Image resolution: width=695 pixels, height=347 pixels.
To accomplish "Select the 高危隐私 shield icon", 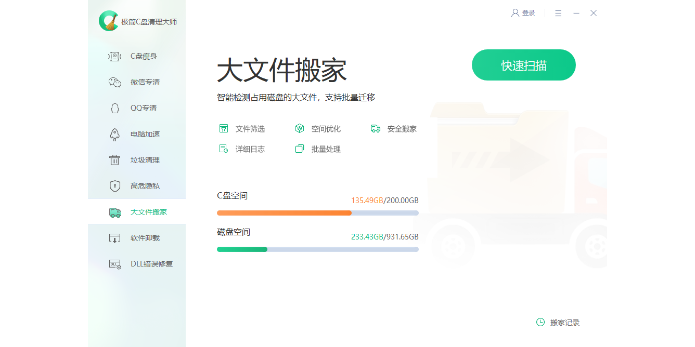I will (x=115, y=186).
